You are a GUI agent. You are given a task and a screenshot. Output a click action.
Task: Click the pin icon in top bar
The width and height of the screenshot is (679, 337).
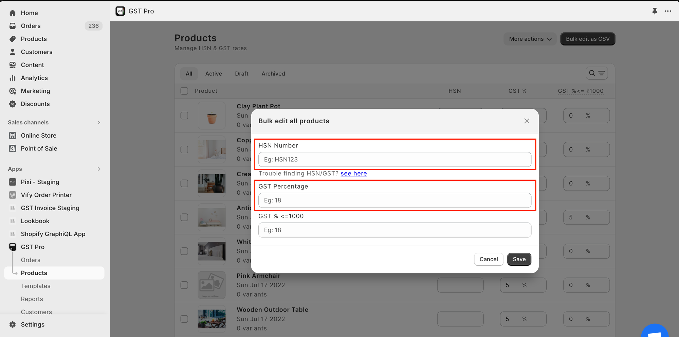coord(655,11)
